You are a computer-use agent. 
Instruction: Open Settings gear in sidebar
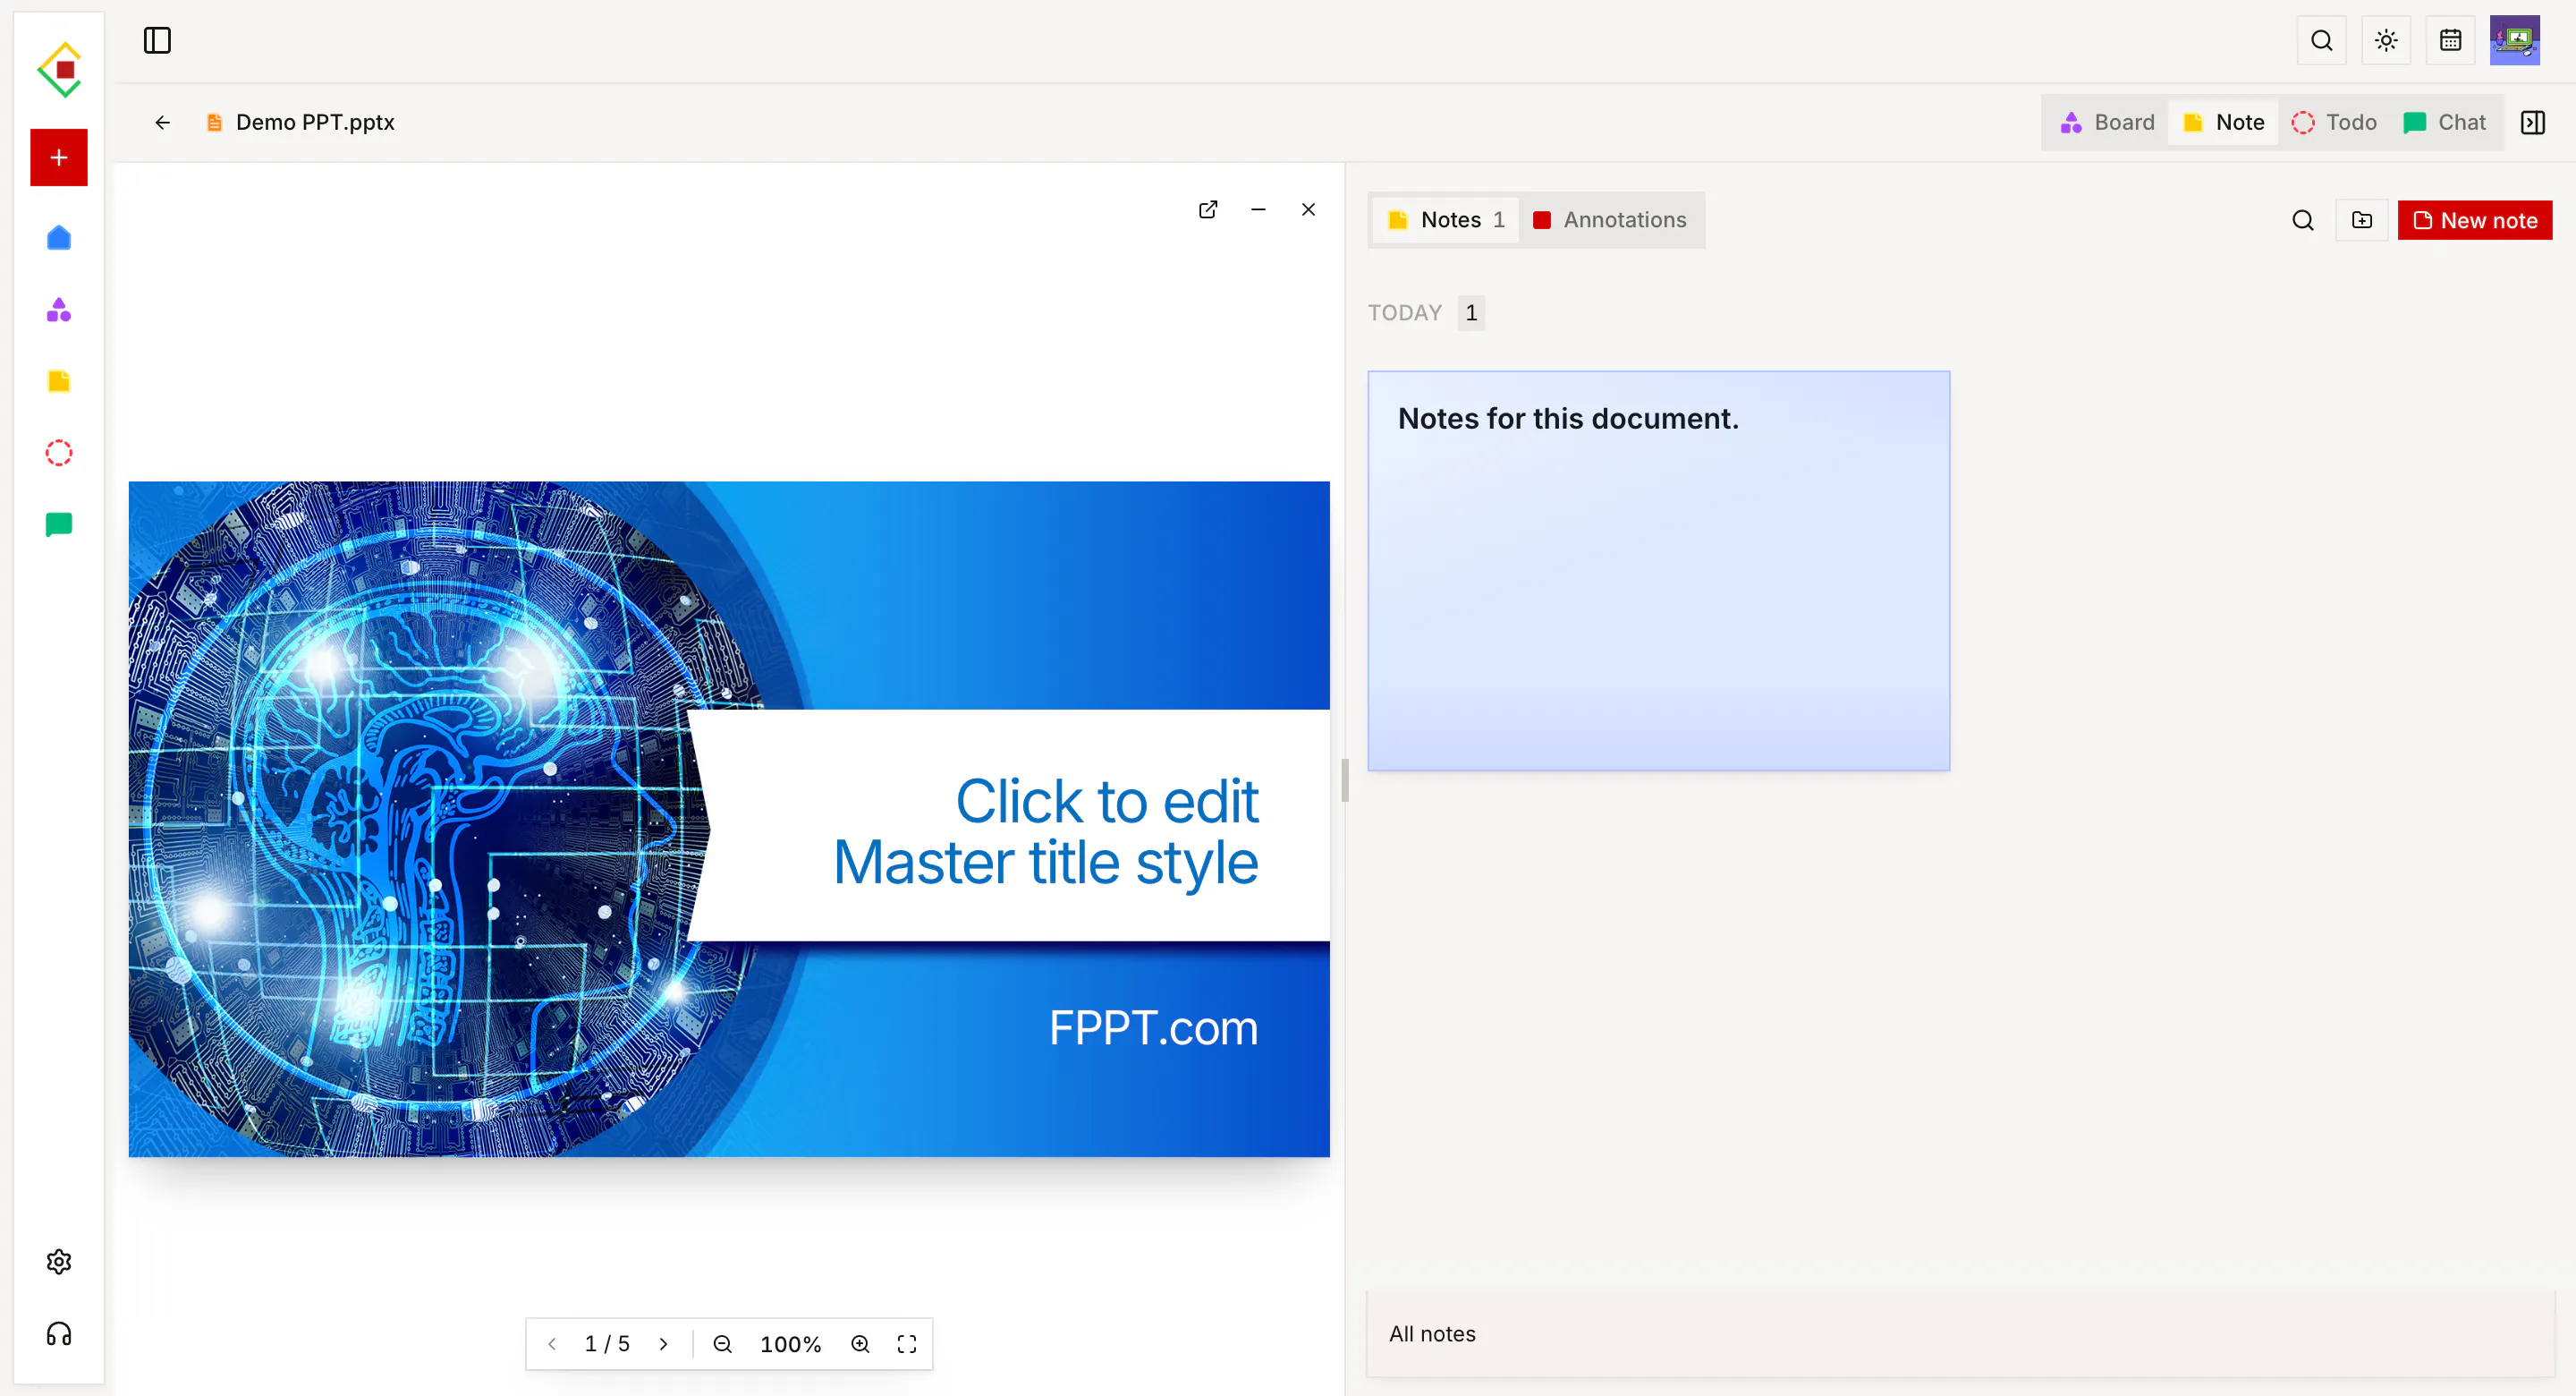pyautogui.click(x=59, y=1262)
